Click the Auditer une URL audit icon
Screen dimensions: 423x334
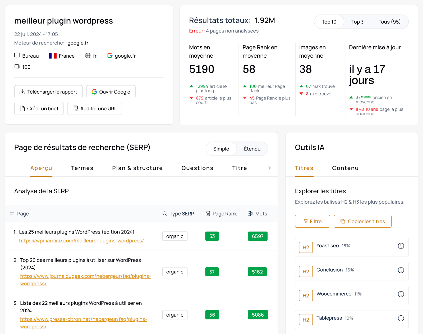(75, 108)
